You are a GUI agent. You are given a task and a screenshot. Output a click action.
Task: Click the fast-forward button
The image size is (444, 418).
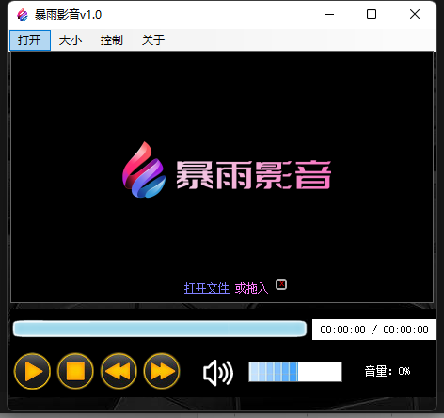(x=162, y=371)
